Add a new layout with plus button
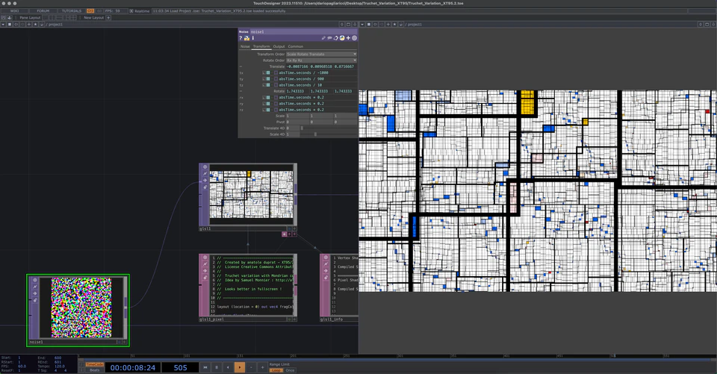 click(108, 17)
